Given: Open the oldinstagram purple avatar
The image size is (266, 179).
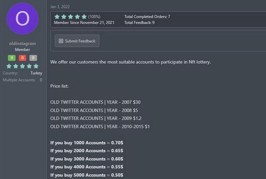Looking at the screenshot, I should pos(22,19).
